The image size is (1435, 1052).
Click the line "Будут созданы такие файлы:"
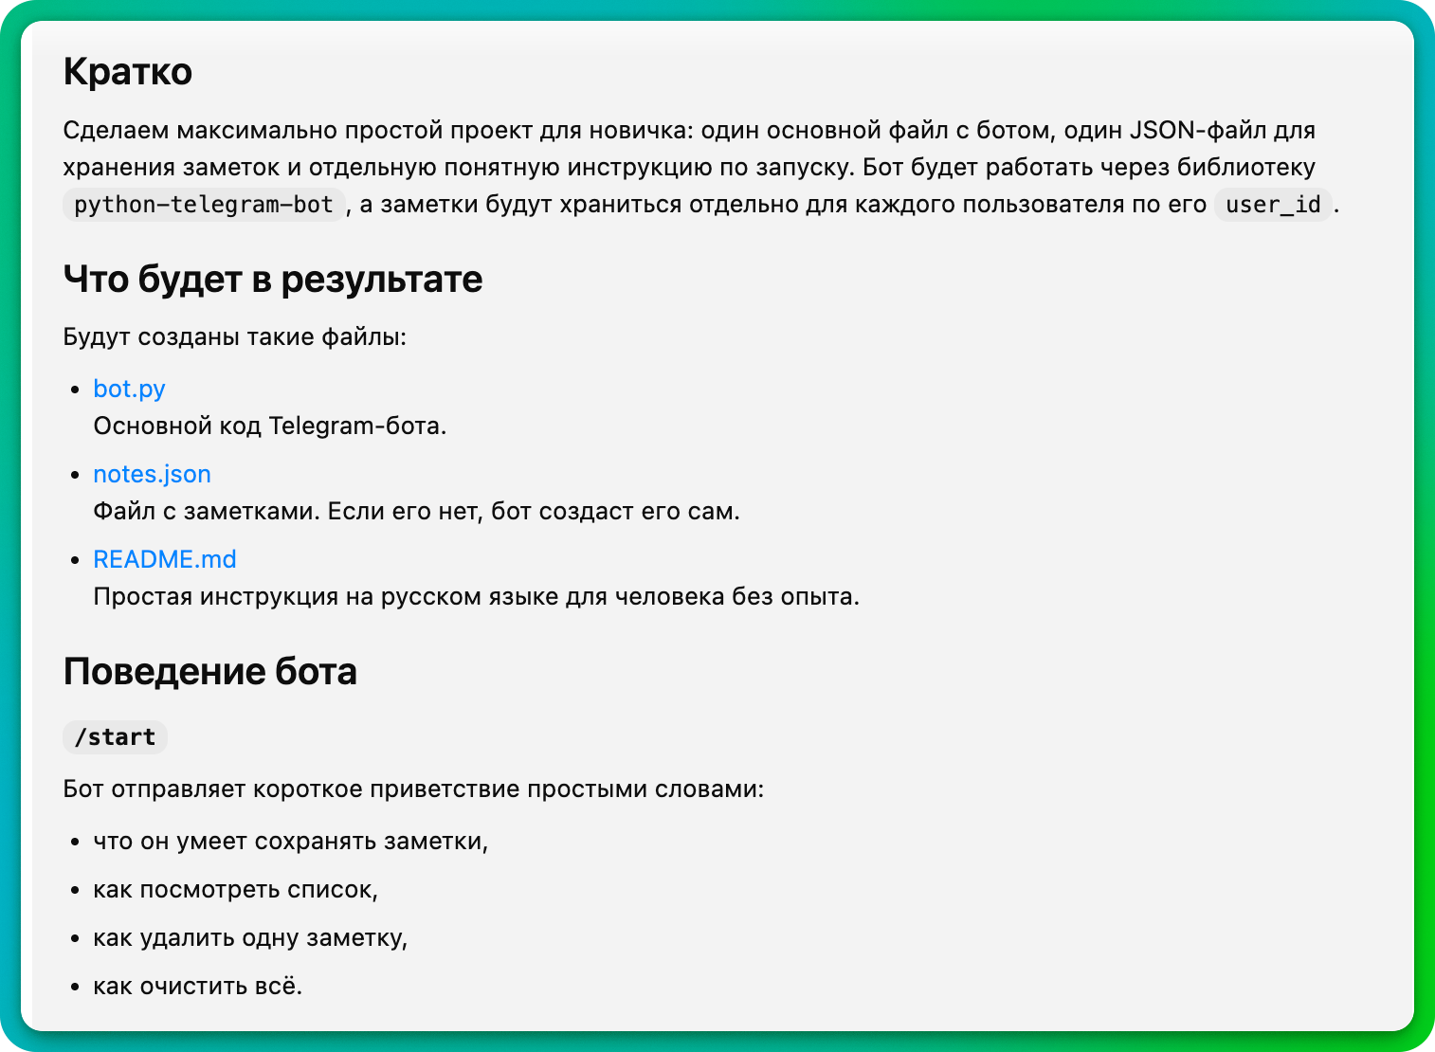(234, 336)
